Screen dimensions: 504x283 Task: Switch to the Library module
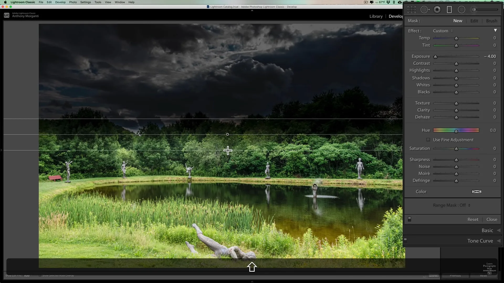click(x=376, y=16)
